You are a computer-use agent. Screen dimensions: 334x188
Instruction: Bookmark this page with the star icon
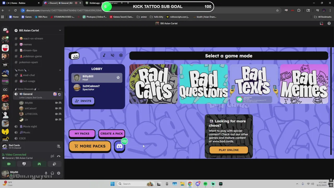(x=277, y=10)
